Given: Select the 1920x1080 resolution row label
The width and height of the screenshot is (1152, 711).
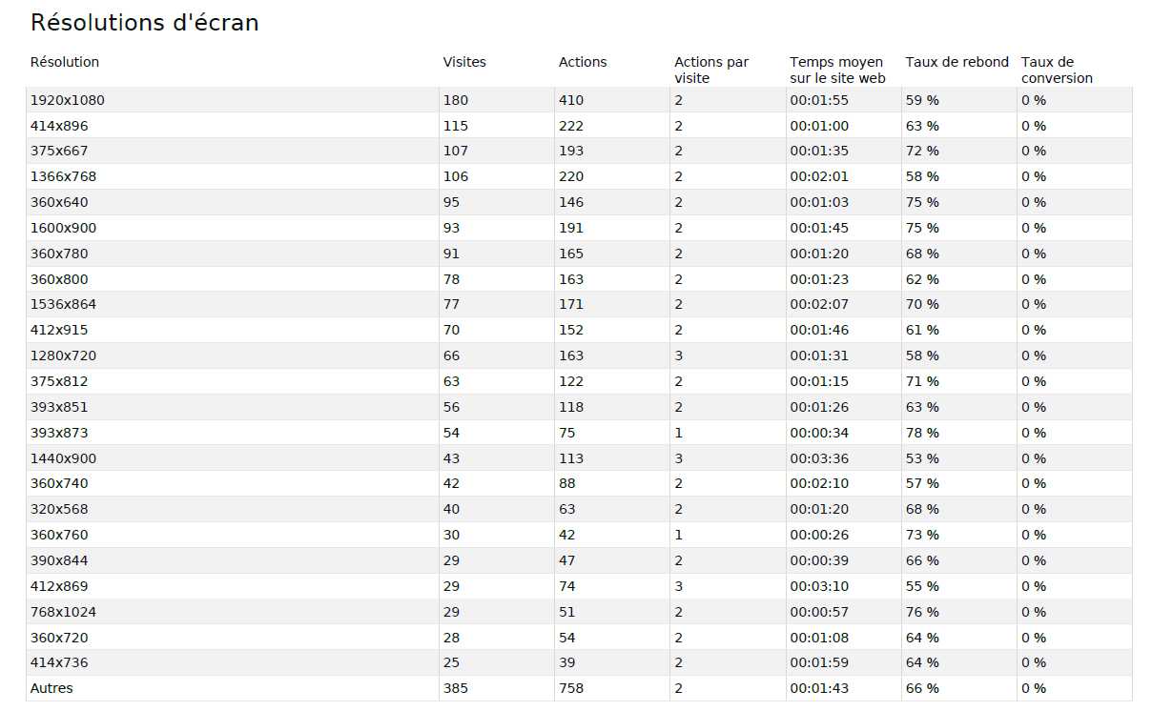Looking at the screenshot, I should [x=68, y=100].
